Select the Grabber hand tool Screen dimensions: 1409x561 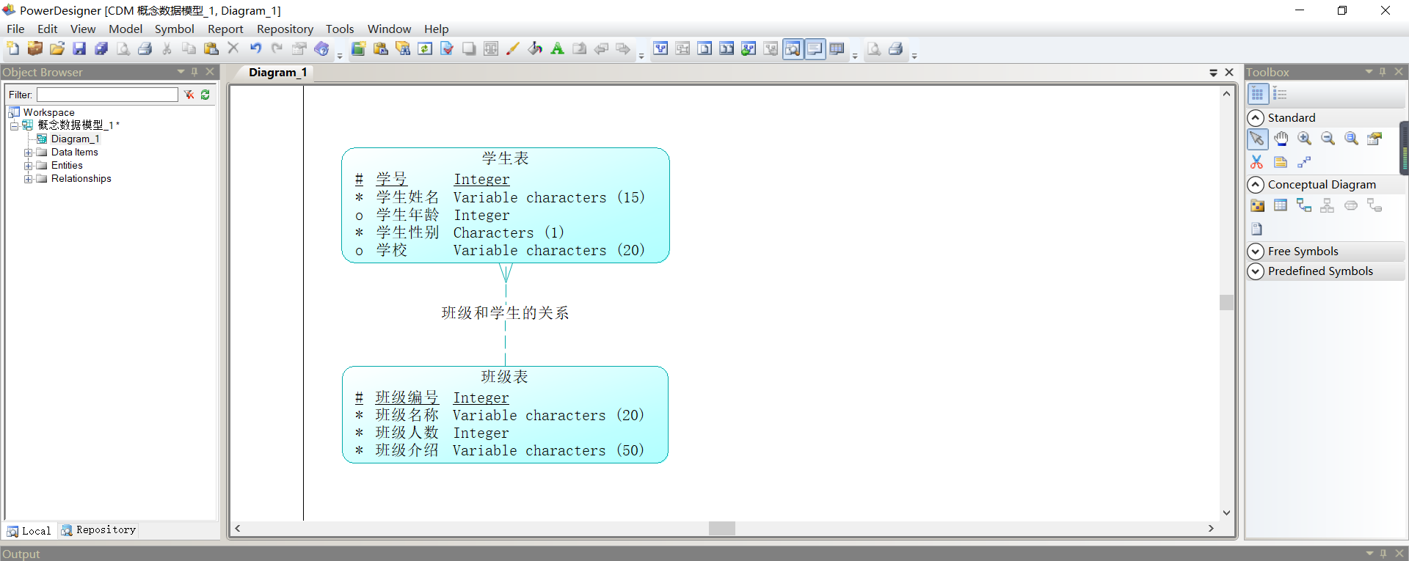(1281, 139)
